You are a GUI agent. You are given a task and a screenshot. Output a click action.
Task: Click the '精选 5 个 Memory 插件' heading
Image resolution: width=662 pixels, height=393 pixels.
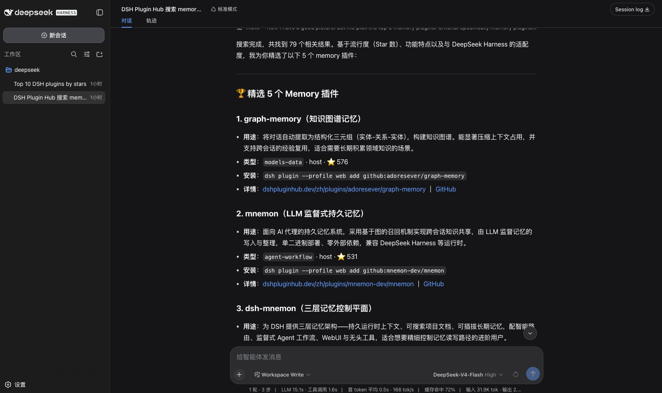(x=287, y=94)
